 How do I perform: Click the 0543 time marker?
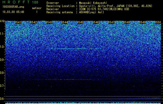pos(49,22)
